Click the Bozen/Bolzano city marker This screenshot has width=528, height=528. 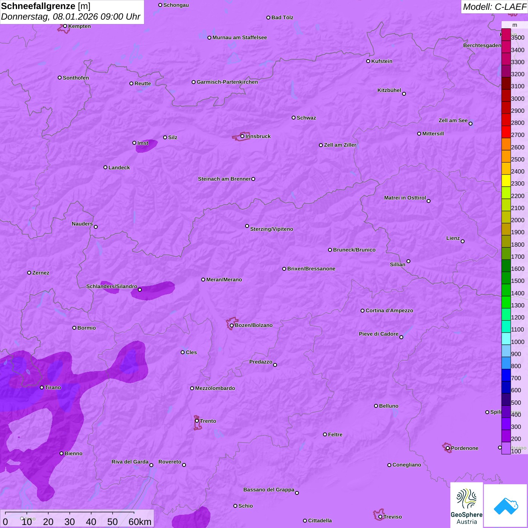[x=232, y=325]
